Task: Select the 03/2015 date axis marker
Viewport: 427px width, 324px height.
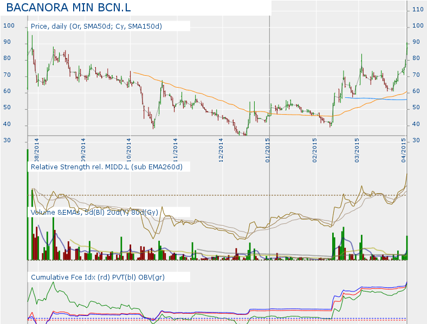Action: click(357, 150)
